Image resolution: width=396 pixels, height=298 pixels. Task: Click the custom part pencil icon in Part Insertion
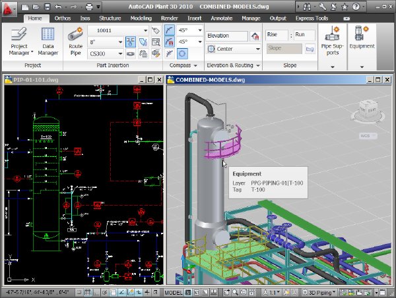(x=156, y=53)
